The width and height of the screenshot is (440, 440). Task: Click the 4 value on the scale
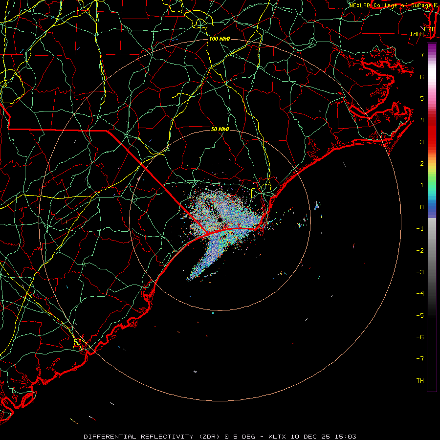pyautogui.click(x=422, y=120)
